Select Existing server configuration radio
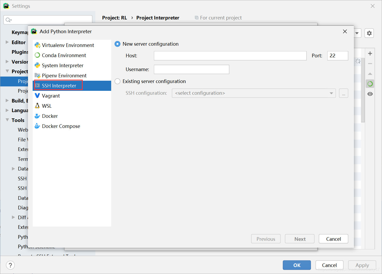This screenshot has height=274, width=382. (x=117, y=81)
